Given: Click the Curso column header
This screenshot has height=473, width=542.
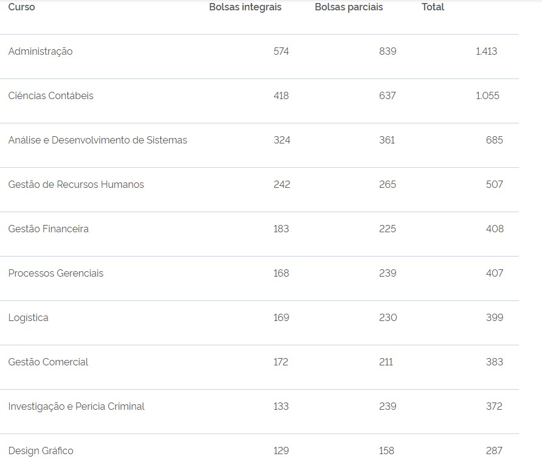Looking at the screenshot, I should (22, 7).
